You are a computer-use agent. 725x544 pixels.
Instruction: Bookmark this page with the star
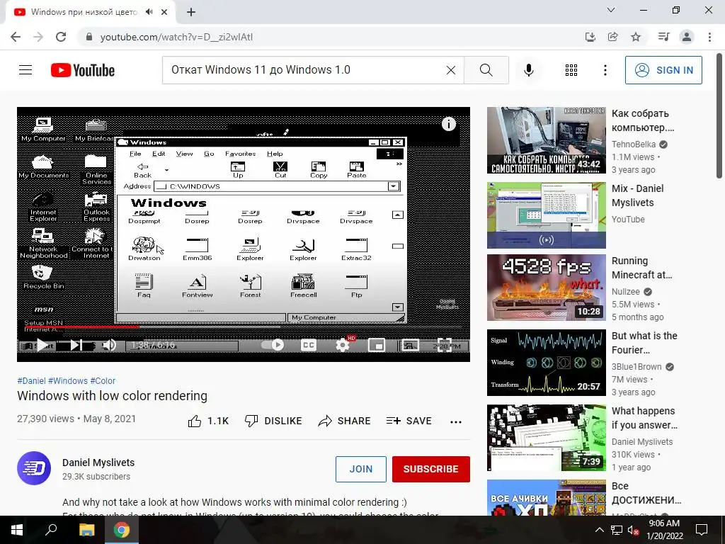coord(636,37)
